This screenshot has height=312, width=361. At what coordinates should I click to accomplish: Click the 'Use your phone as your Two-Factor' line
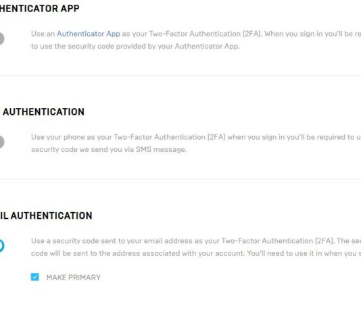coord(196,137)
